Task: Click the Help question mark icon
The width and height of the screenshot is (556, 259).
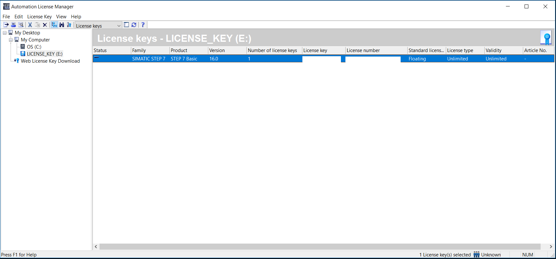Action: pyautogui.click(x=143, y=25)
